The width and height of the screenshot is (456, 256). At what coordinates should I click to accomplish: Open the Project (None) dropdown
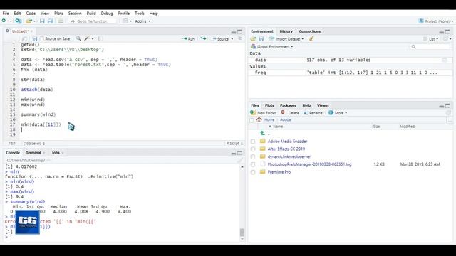(x=436, y=21)
